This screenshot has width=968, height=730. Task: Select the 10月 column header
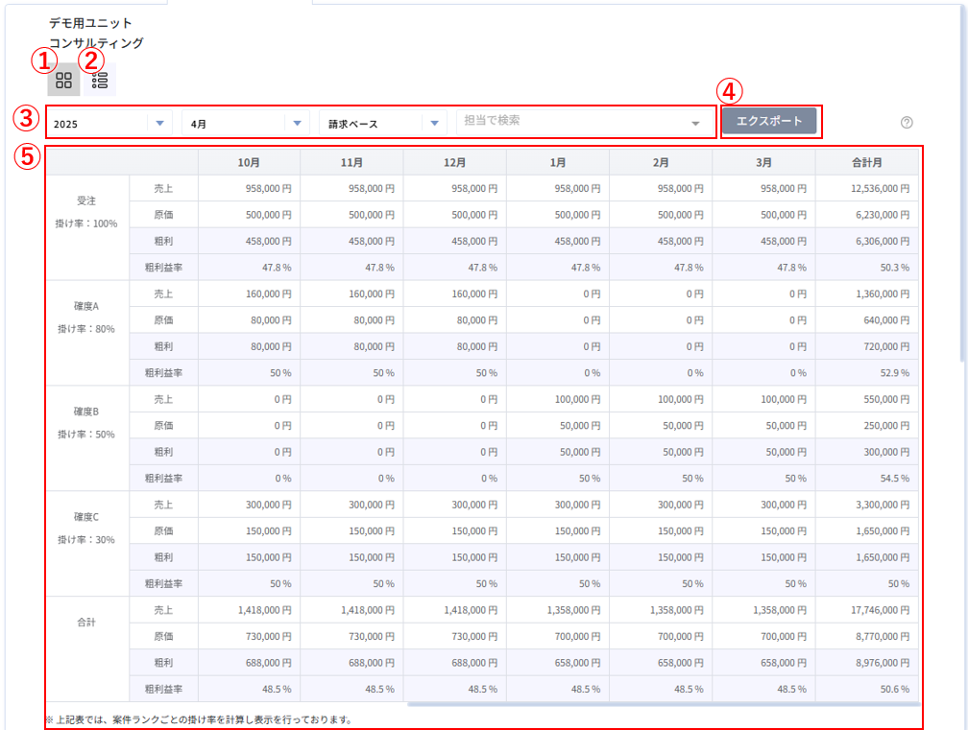(x=249, y=163)
